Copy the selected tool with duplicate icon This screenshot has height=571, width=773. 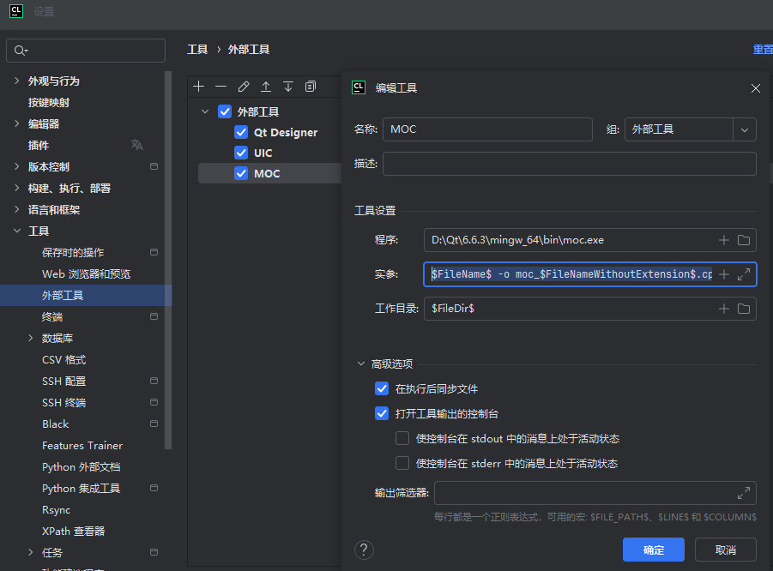click(311, 87)
